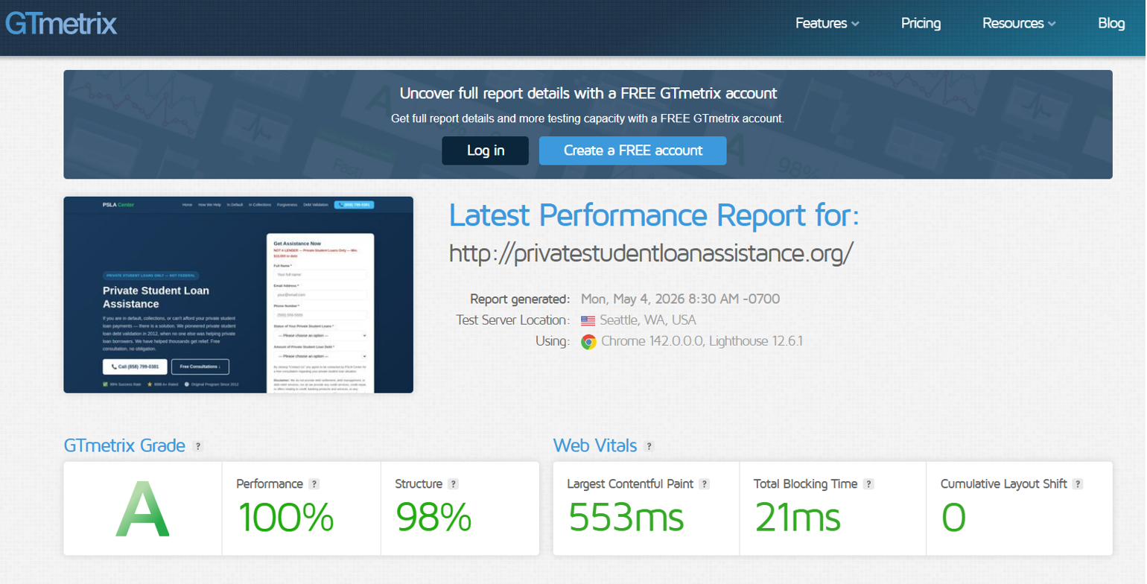Open the site screenshot thumbnail

[238, 295]
